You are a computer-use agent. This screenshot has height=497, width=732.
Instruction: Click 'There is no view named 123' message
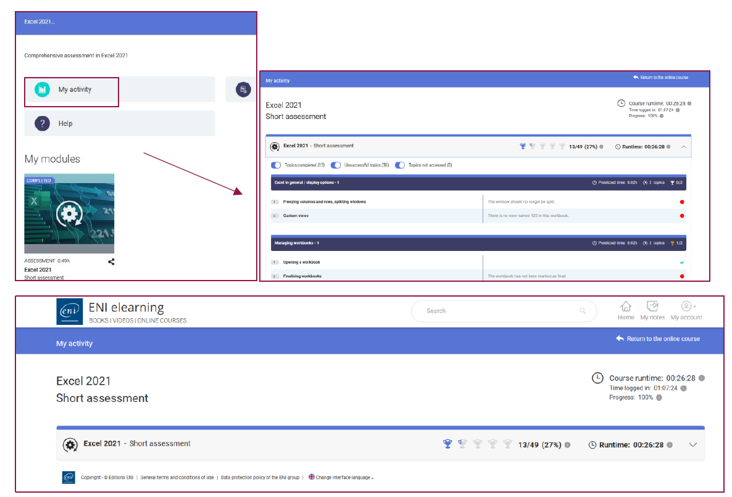[x=528, y=216]
